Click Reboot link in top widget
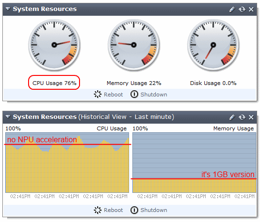260x222 pixels. [113, 95]
